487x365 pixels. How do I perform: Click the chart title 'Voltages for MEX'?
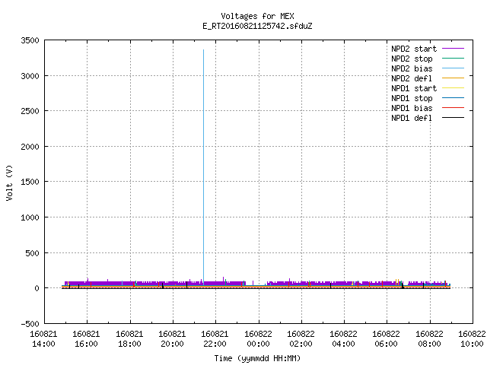tap(257, 16)
